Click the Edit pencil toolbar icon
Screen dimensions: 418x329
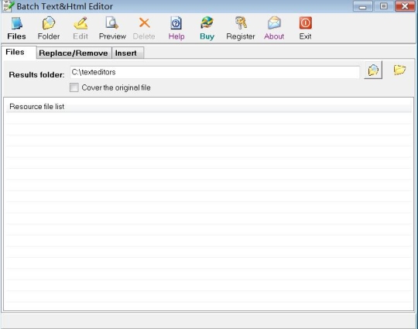pos(81,23)
